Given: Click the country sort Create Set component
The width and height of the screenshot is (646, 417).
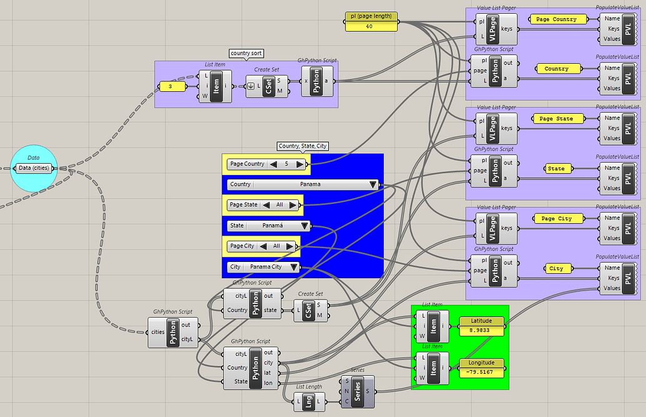Looking at the screenshot, I should point(267,86).
